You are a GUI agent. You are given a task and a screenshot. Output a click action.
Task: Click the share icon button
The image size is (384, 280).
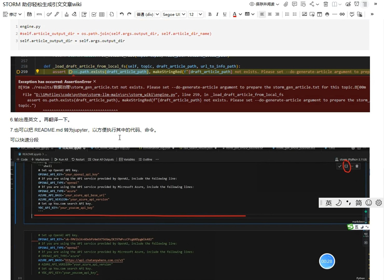tap(312, 4)
